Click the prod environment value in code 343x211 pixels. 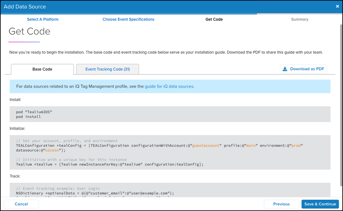(x=296, y=145)
